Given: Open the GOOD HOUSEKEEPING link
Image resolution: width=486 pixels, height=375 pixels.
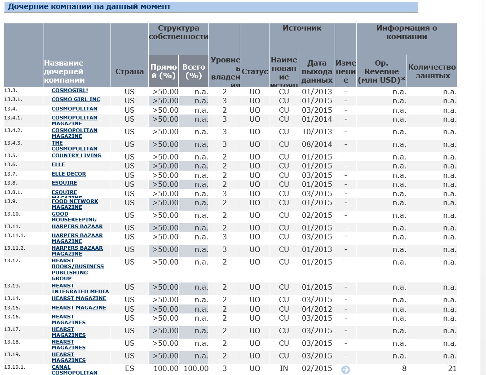Looking at the screenshot, I should tap(74, 216).
